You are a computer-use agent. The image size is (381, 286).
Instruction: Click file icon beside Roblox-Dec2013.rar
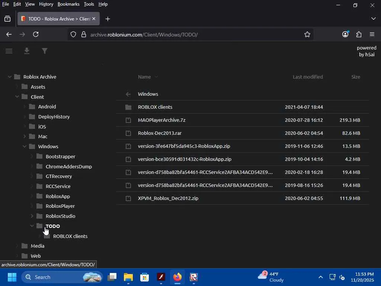[x=128, y=133]
